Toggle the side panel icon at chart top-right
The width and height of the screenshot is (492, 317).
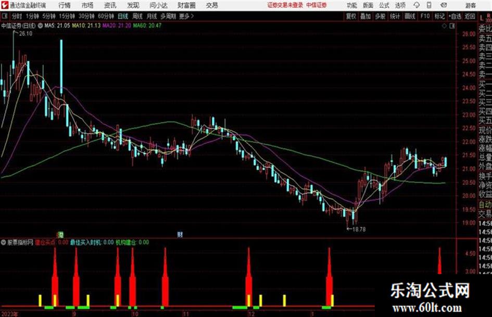pyautogui.click(x=452, y=26)
